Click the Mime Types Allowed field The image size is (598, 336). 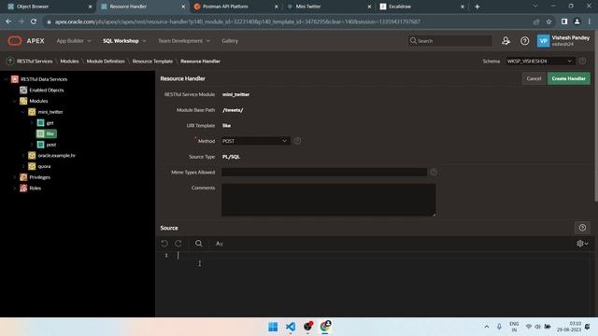point(324,172)
